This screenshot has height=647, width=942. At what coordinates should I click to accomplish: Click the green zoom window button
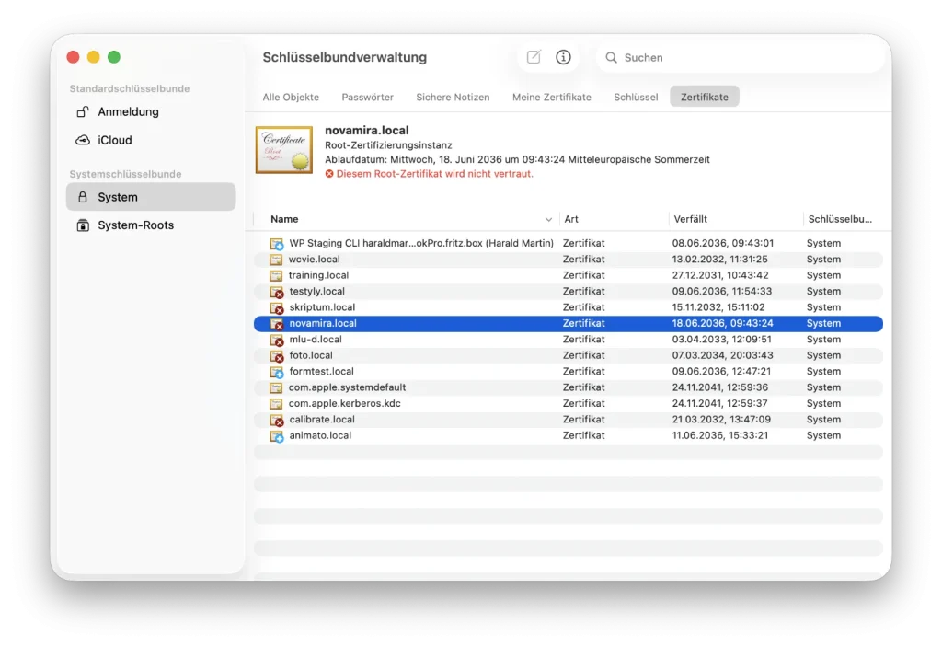[113, 57]
